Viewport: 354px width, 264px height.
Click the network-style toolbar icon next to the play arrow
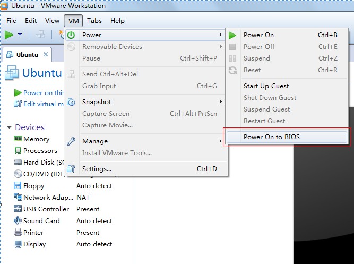tap(40, 35)
